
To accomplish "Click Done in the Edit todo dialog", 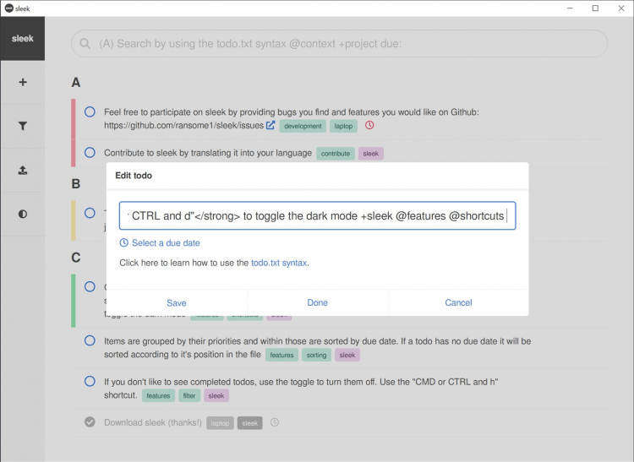I will (x=318, y=302).
